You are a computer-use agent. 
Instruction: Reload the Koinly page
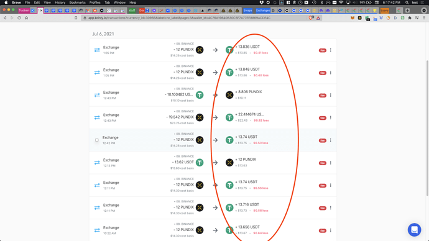[19, 18]
